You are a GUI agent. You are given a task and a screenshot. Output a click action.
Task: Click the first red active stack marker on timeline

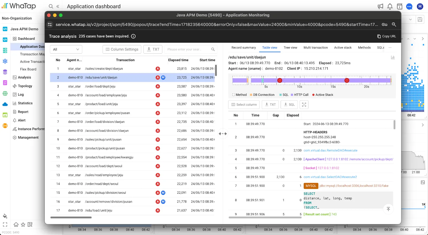coord(280,80)
